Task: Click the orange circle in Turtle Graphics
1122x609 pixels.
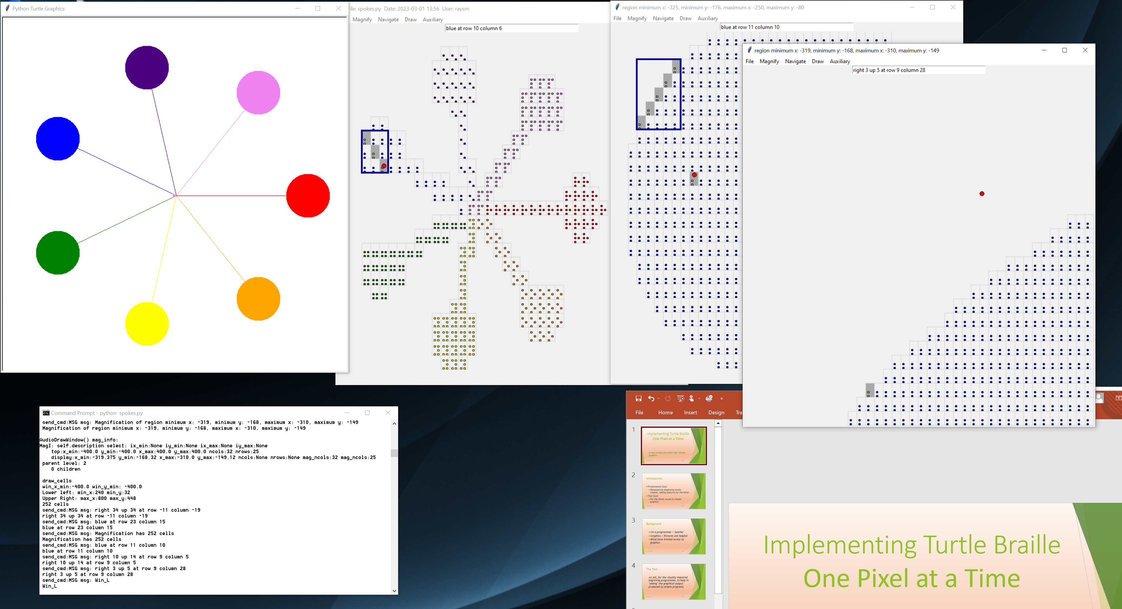Action: click(x=258, y=299)
